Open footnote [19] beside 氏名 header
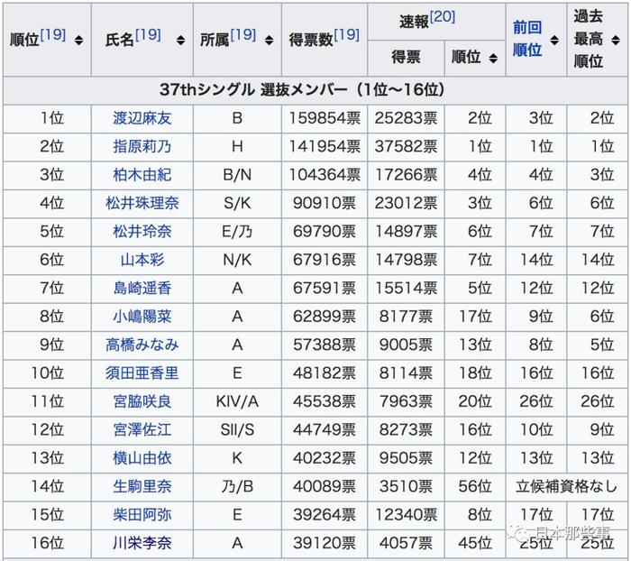Viewport: 631px width, 561px height. click(148, 35)
